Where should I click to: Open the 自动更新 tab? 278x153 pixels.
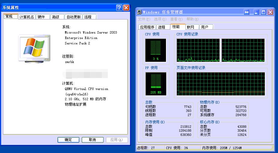click(73, 17)
